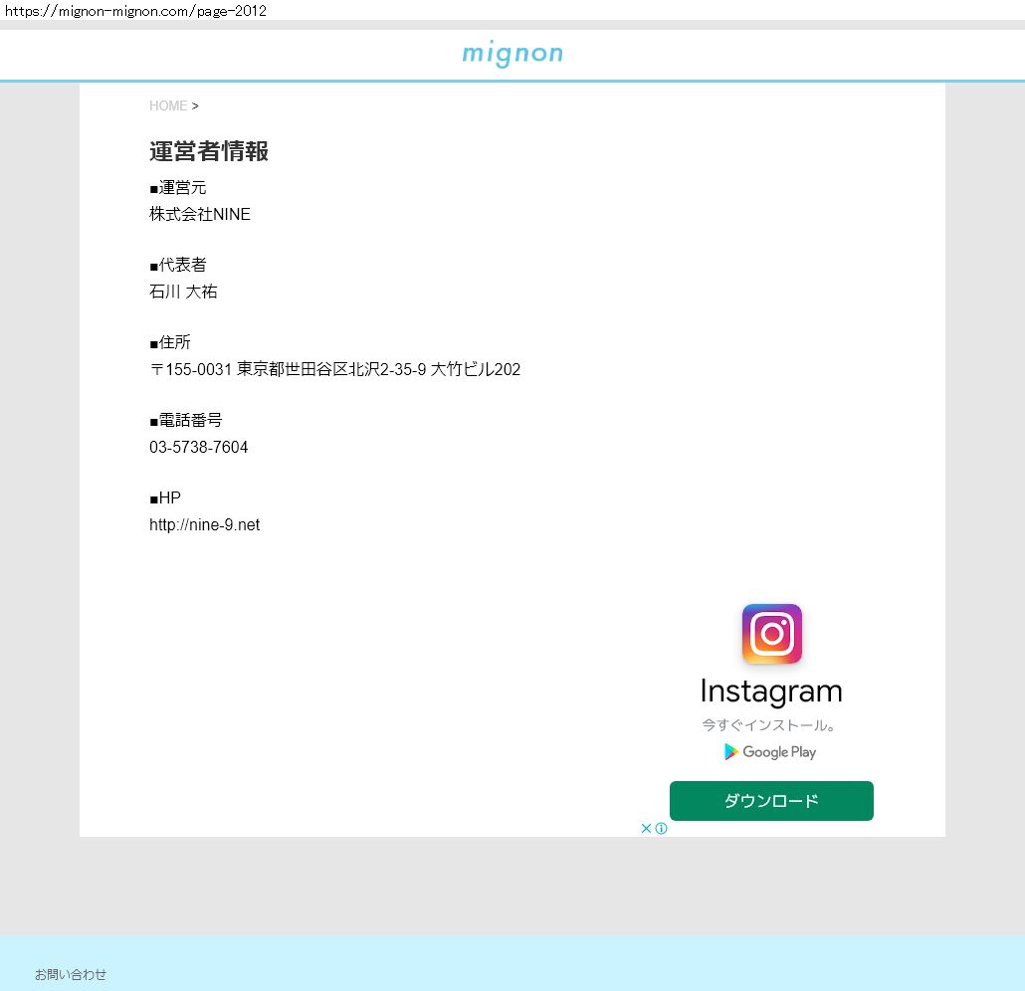
Task: Click the phone number 03-5738-7604
Action: coord(199,447)
